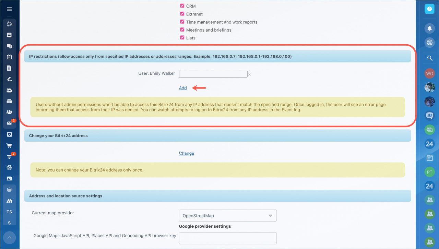Open the calendar icon in left sidebar

(9, 57)
